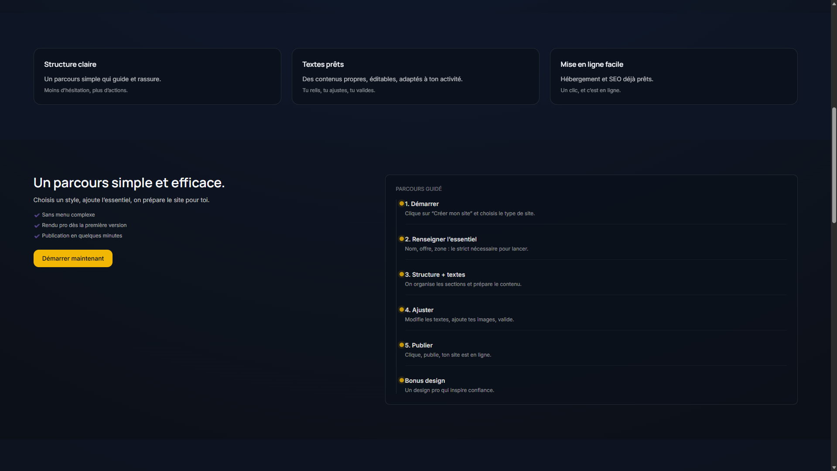Viewport: 837px width, 471px height.
Task: Click checkmark next to Rendu pro dès la première version
Action: pos(37,226)
